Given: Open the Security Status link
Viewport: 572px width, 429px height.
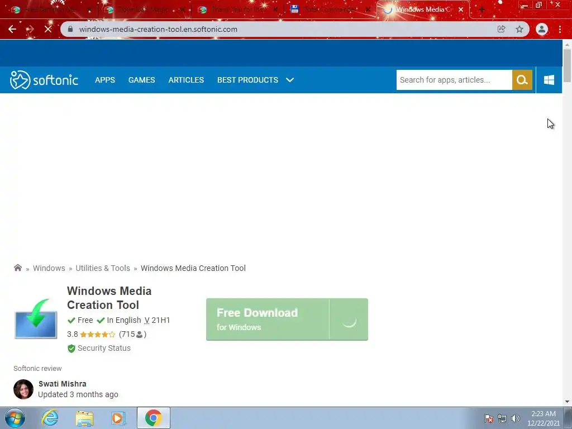Looking at the screenshot, I should click(x=104, y=348).
